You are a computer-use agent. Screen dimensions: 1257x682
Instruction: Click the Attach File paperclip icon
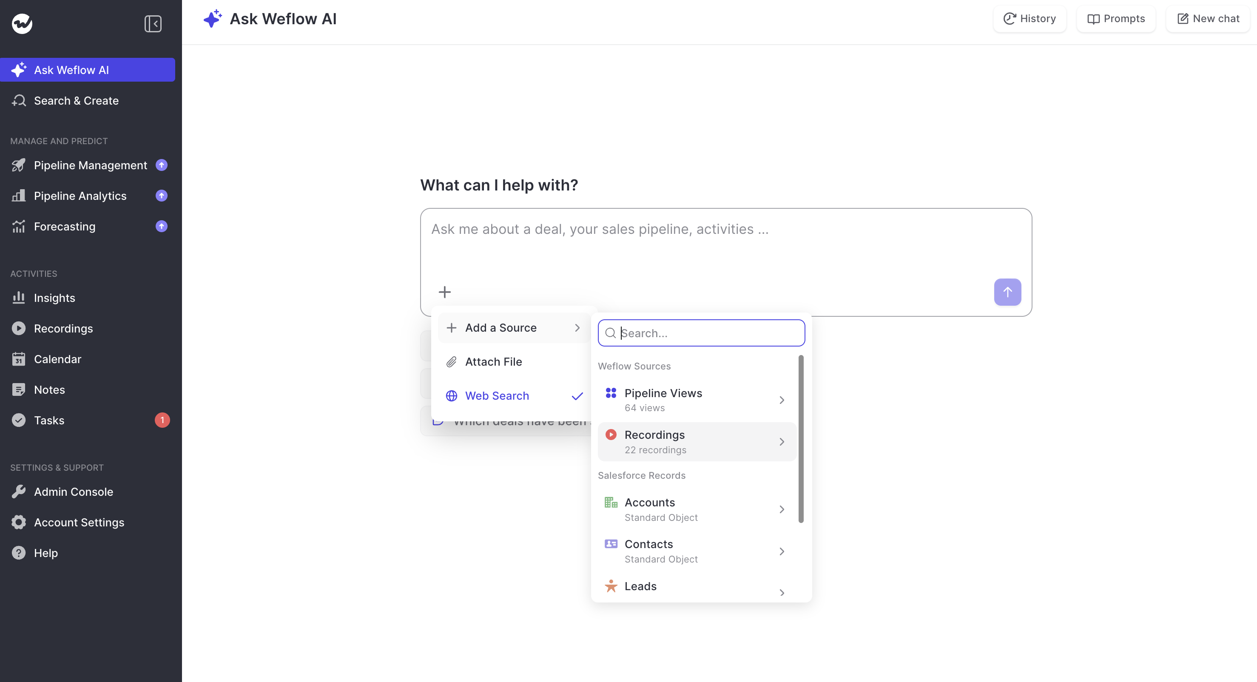[x=451, y=362]
